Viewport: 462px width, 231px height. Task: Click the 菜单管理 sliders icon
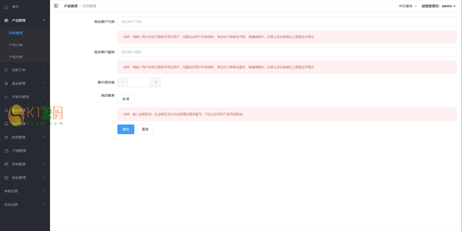coord(6,164)
